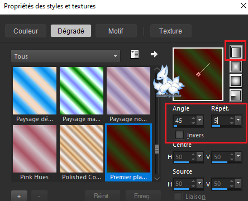Increase the Angle spinner value

(193, 118)
